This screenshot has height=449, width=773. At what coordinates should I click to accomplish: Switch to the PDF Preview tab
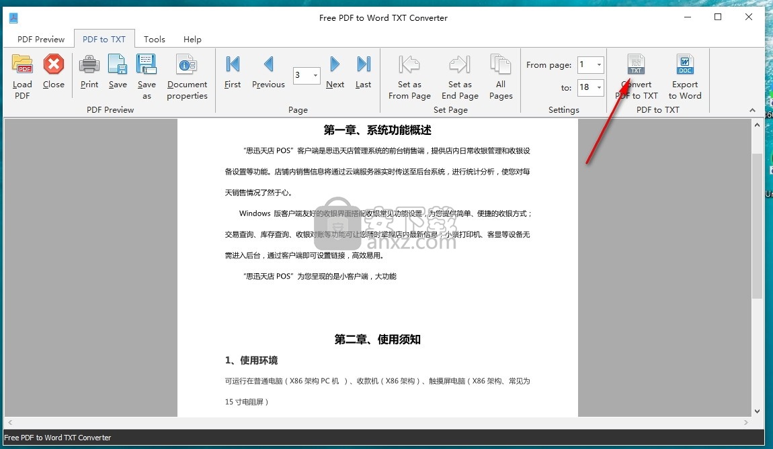point(41,40)
